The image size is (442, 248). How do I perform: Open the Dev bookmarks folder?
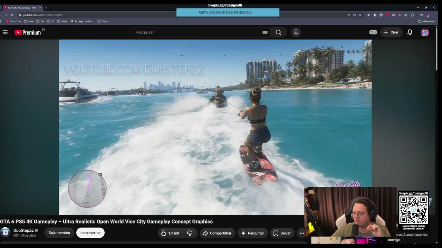pos(40,21)
